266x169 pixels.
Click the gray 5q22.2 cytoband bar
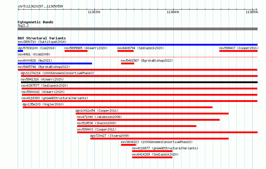(137, 29)
